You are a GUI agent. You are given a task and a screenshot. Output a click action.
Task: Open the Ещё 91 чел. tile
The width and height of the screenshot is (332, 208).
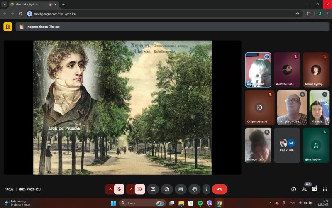pyautogui.click(x=287, y=145)
